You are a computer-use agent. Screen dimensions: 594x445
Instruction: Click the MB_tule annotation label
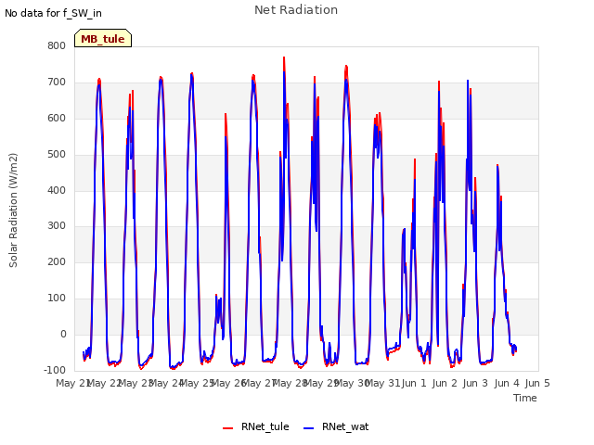click(103, 38)
